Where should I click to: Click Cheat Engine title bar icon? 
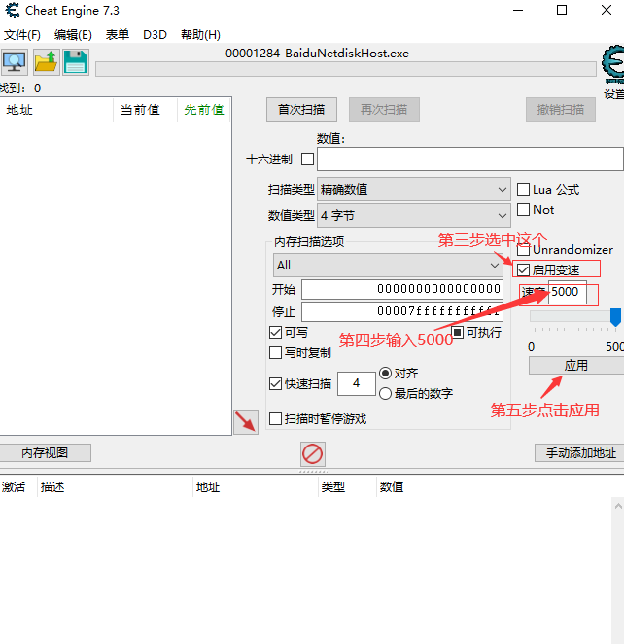point(11,11)
